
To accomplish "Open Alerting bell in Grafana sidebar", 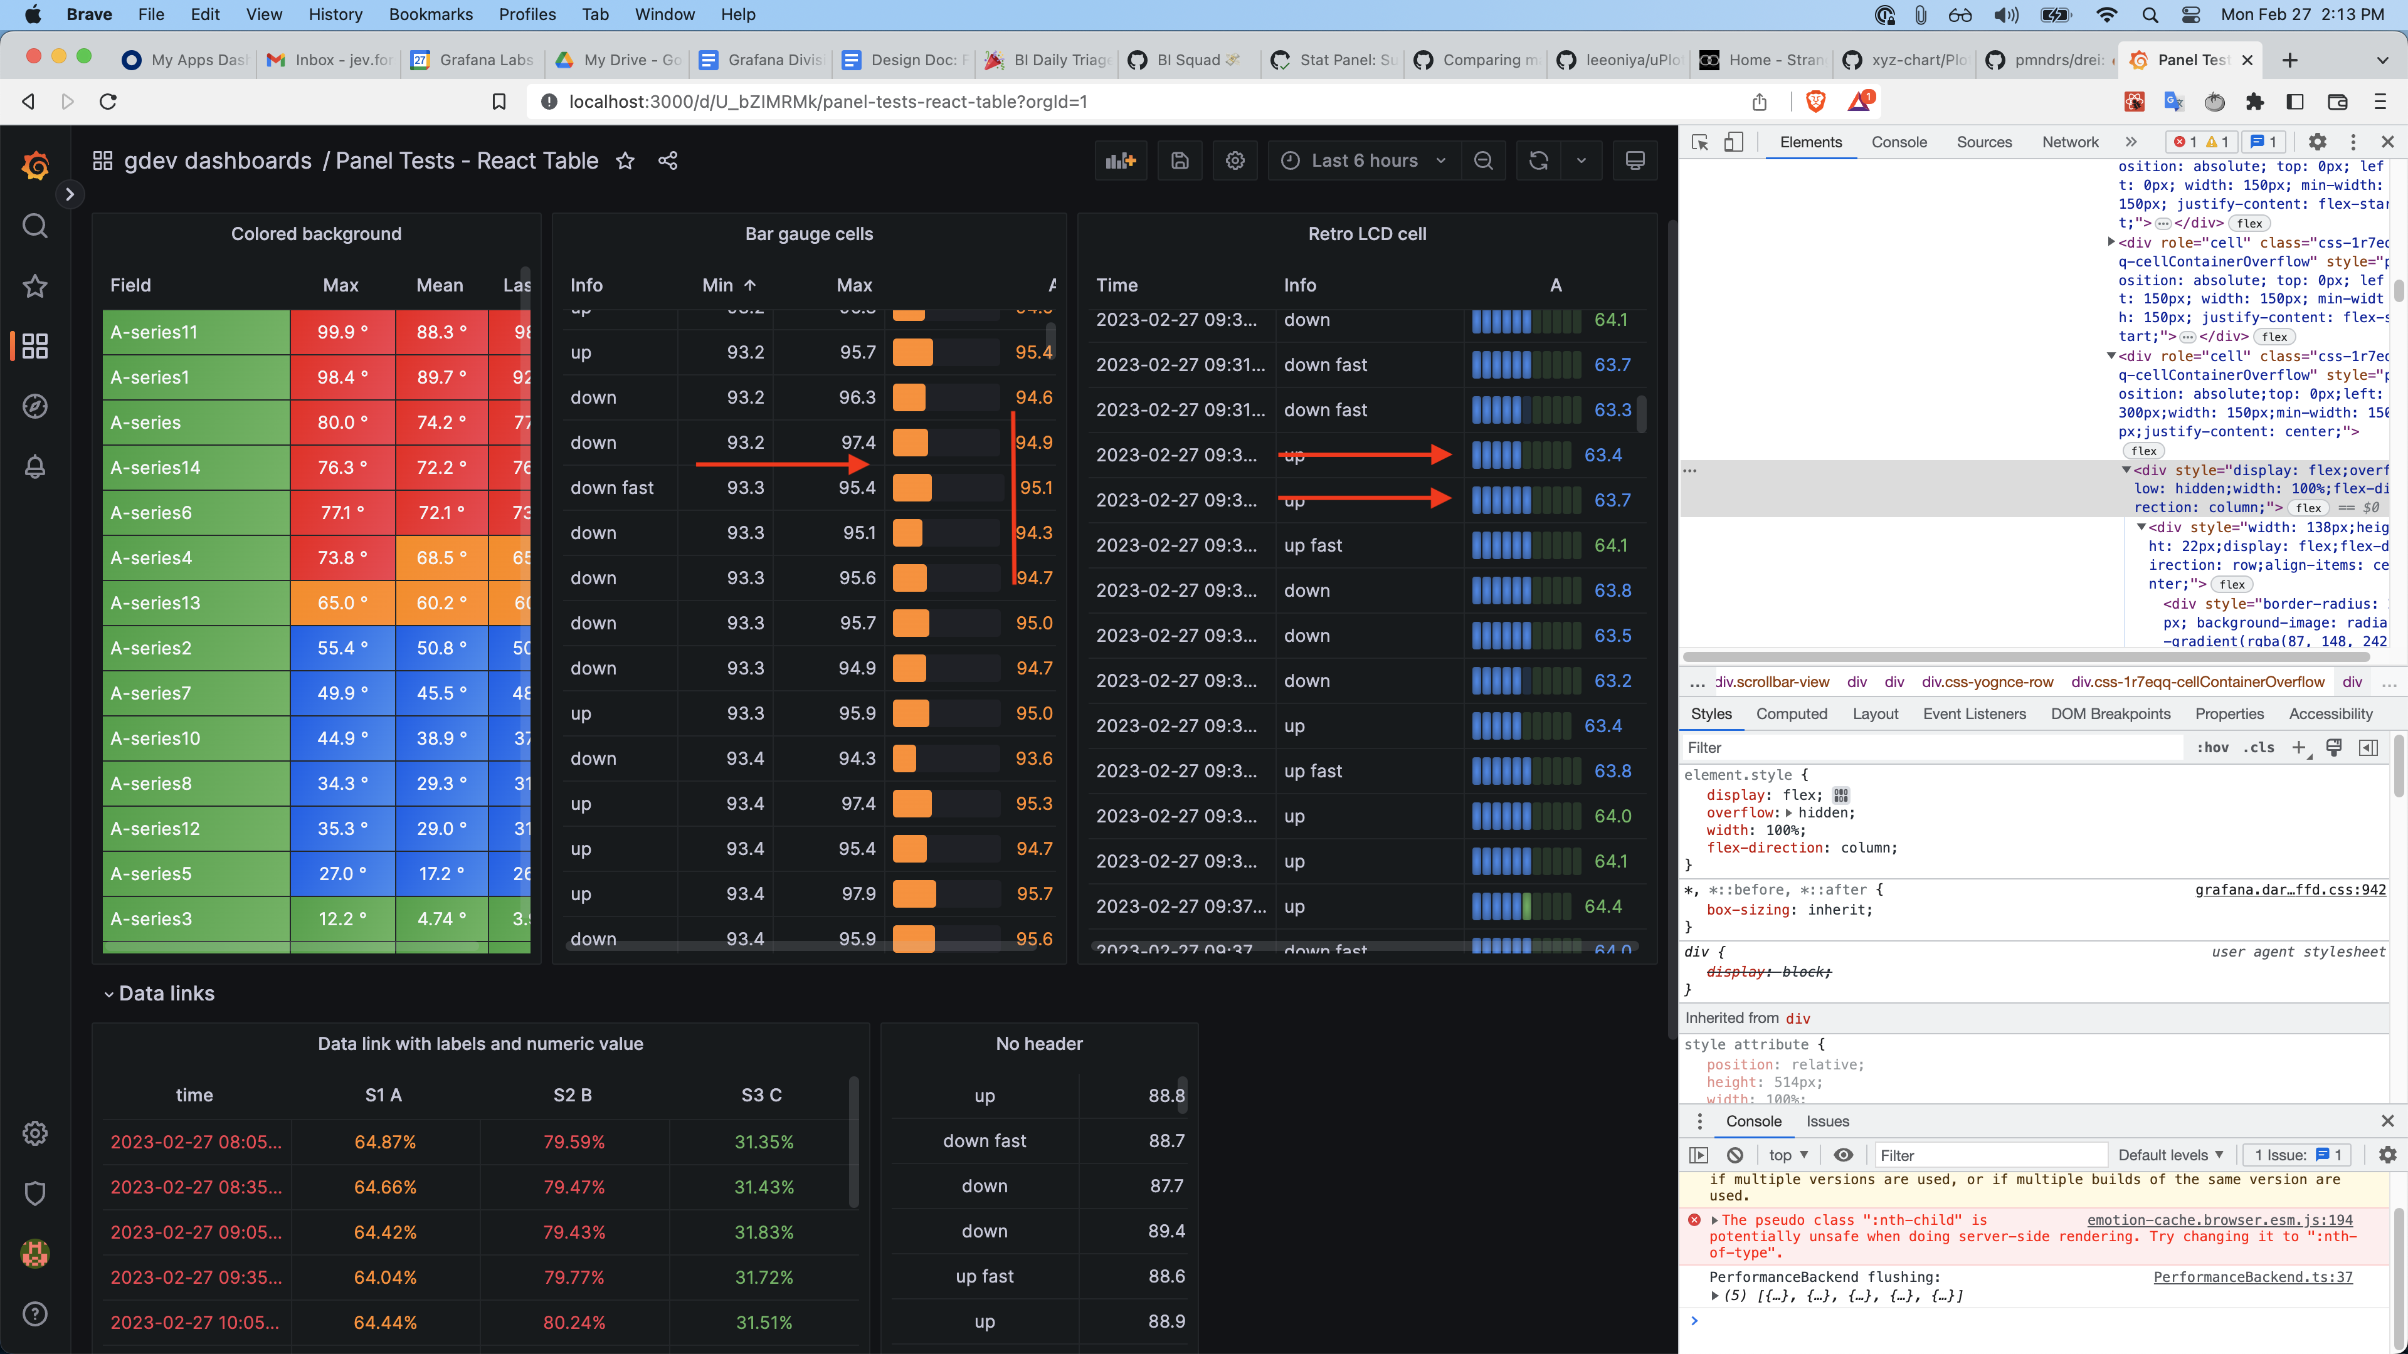I will point(34,466).
